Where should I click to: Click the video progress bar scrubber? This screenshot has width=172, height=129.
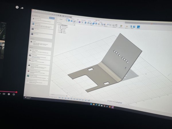16,92
